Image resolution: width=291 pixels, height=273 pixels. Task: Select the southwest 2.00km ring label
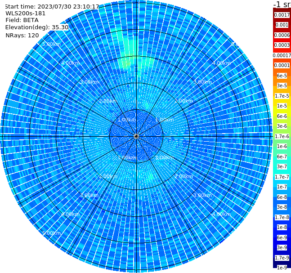pos(108,176)
